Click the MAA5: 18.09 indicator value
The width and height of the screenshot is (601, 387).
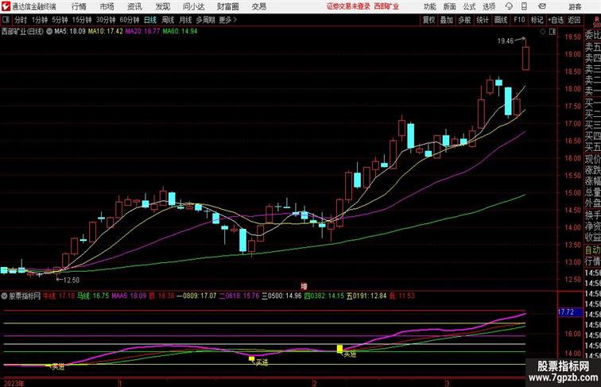(129, 296)
